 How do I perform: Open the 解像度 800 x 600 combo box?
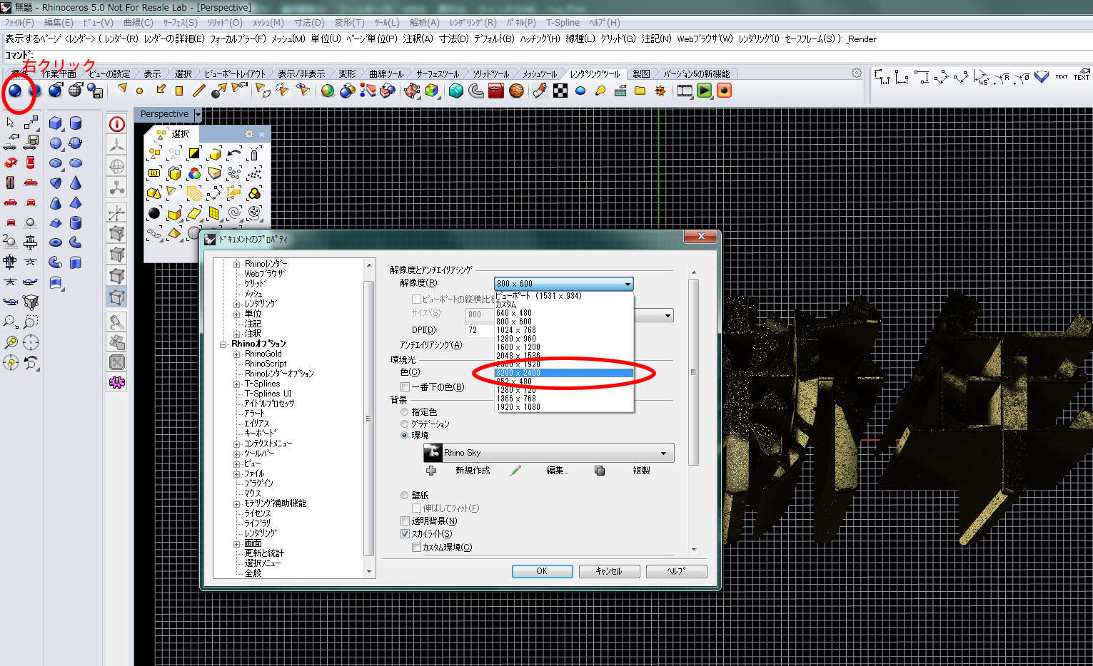pos(563,284)
